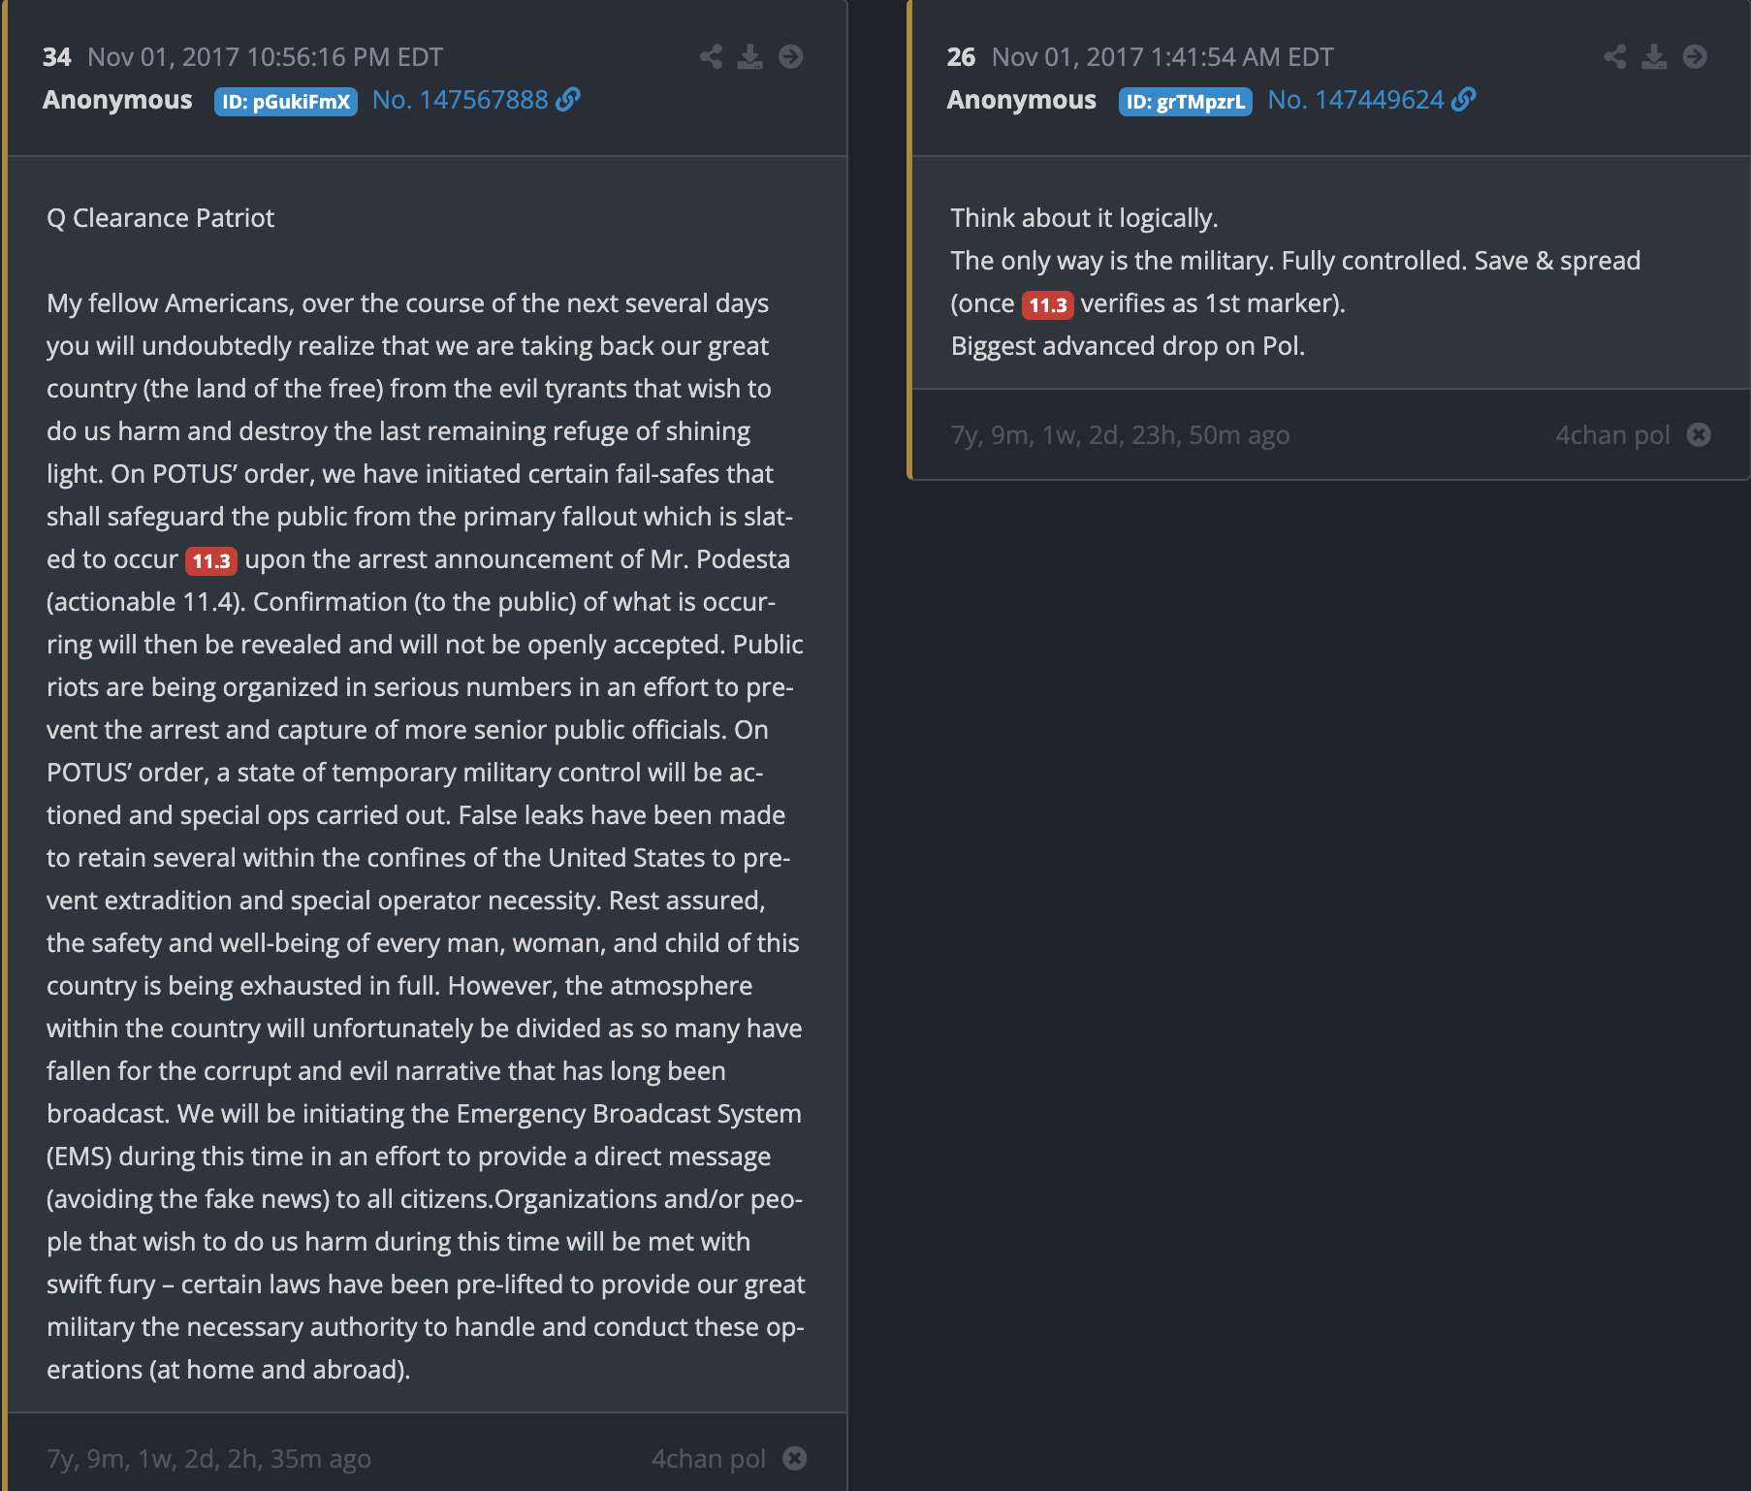Click post number 26 in the header

pyautogui.click(x=961, y=57)
